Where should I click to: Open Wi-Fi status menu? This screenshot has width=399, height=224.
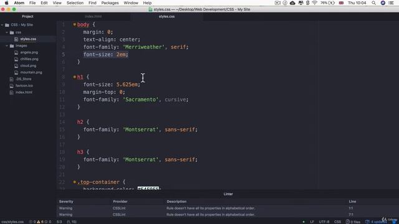click(x=314, y=2)
